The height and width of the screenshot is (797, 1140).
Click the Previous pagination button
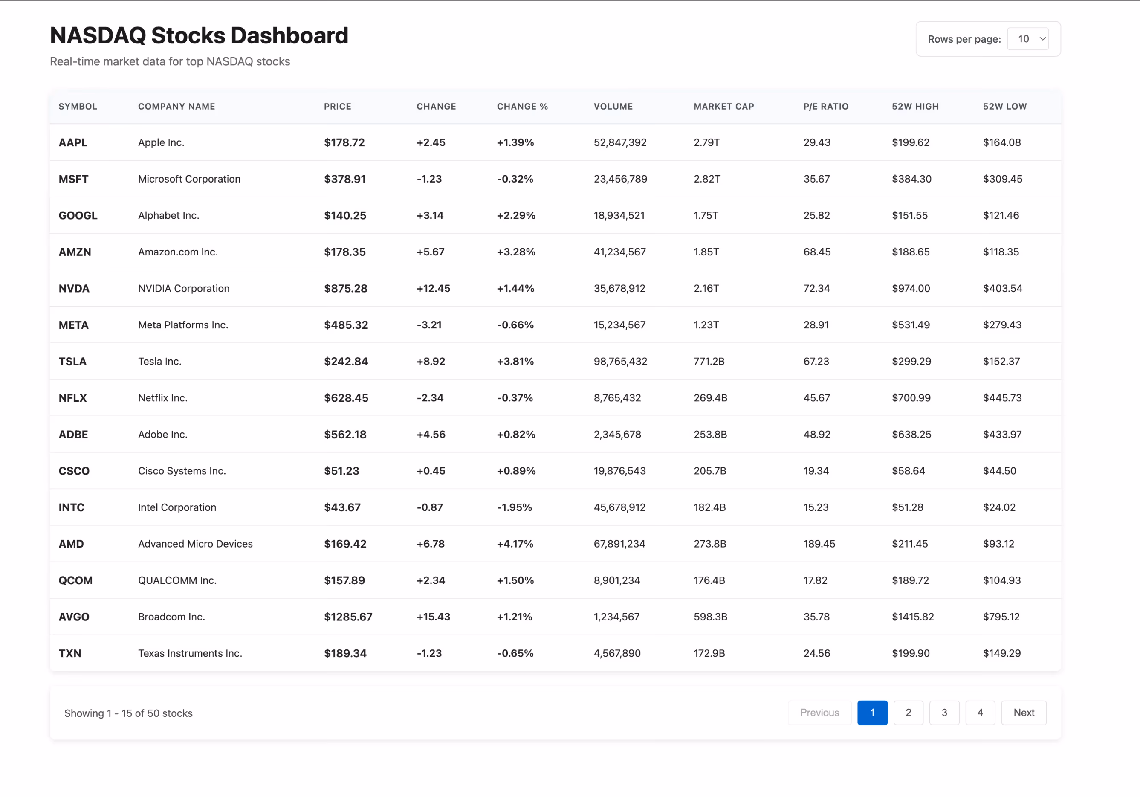click(x=819, y=713)
